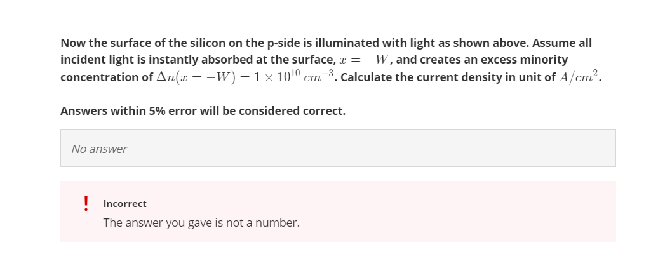
Task: Click the red exclamation mark icon
Action: (x=86, y=204)
